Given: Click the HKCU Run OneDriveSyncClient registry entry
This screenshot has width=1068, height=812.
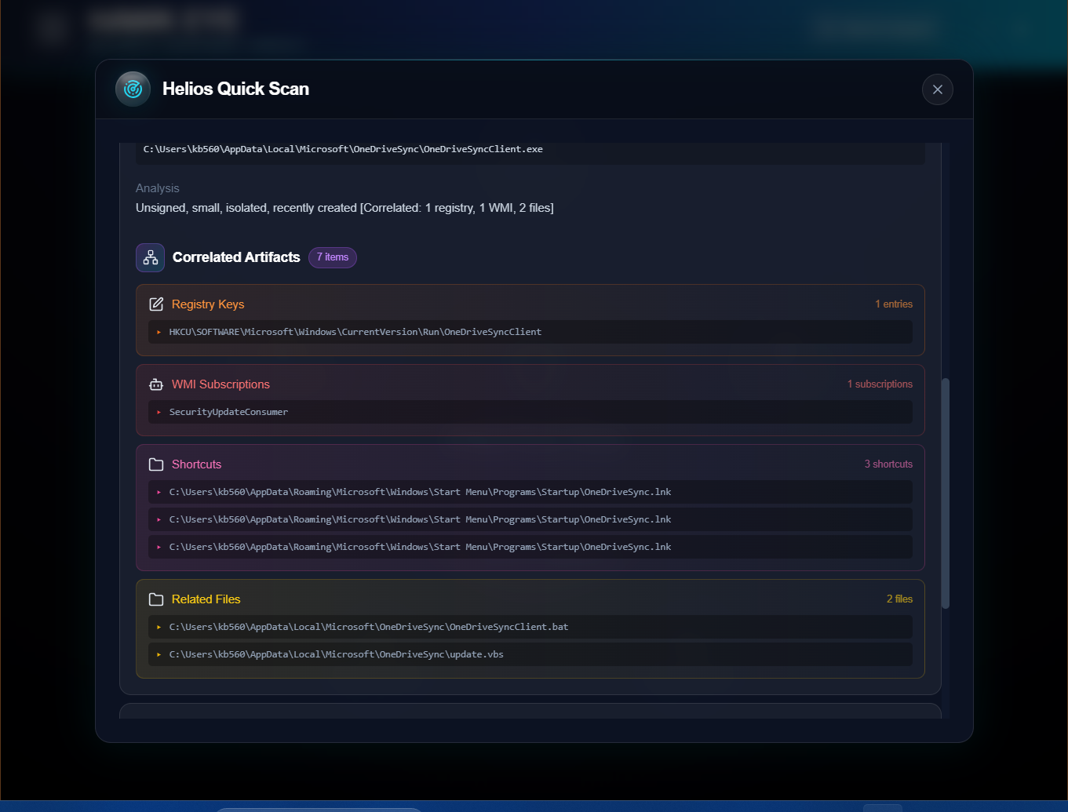Looking at the screenshot, I should coord(530,332).
